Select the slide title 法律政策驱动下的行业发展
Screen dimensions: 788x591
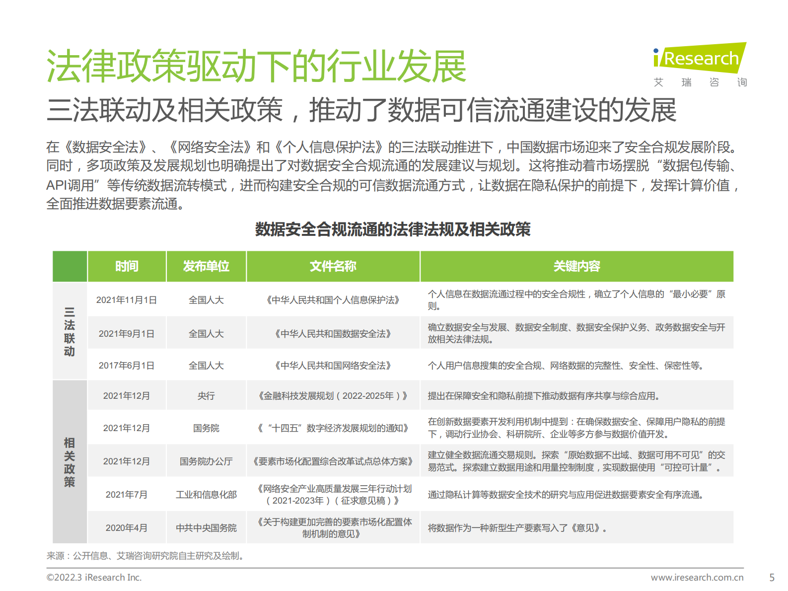pyautogui.click(x=256, y=66)
